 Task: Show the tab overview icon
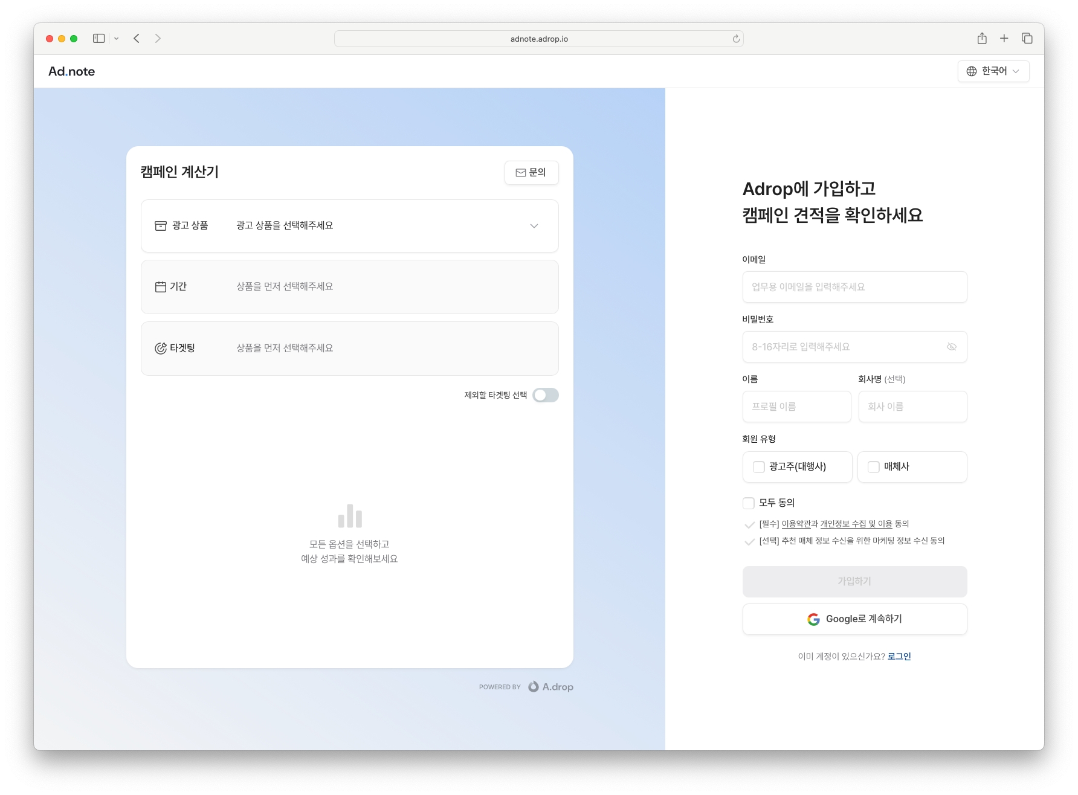coord(1027,39)
